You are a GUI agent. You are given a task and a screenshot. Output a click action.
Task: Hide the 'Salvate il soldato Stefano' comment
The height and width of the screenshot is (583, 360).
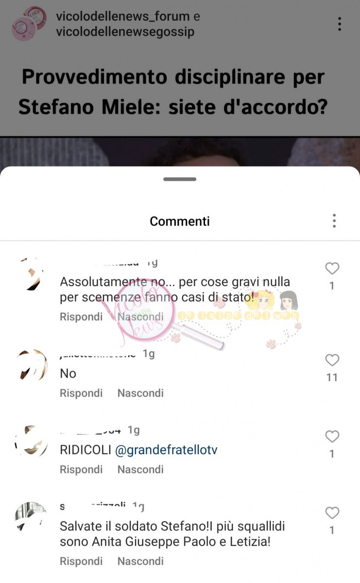click(140, 561)
